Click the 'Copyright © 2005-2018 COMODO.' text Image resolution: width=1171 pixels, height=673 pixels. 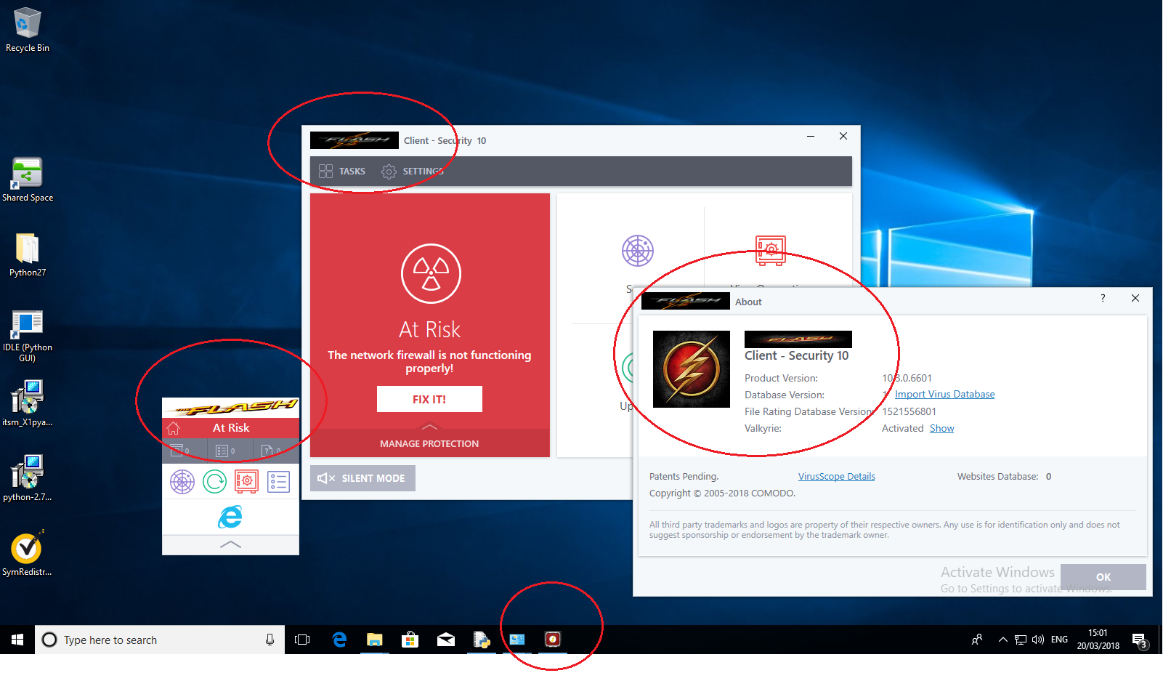(x=722, y=493)
